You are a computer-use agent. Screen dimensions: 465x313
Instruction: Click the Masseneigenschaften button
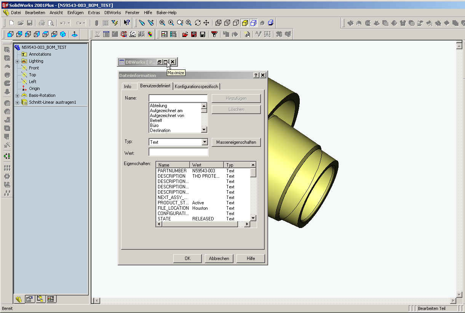[x=236, y=142]
